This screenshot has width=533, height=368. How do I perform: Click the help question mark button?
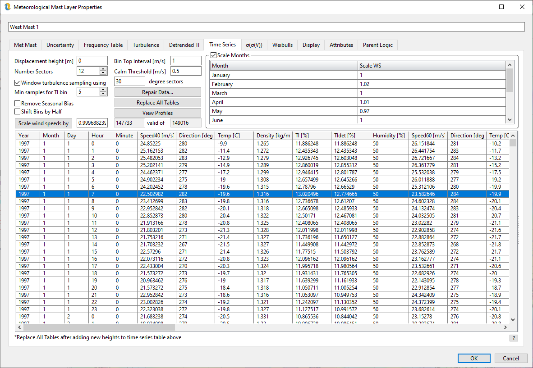513,338
